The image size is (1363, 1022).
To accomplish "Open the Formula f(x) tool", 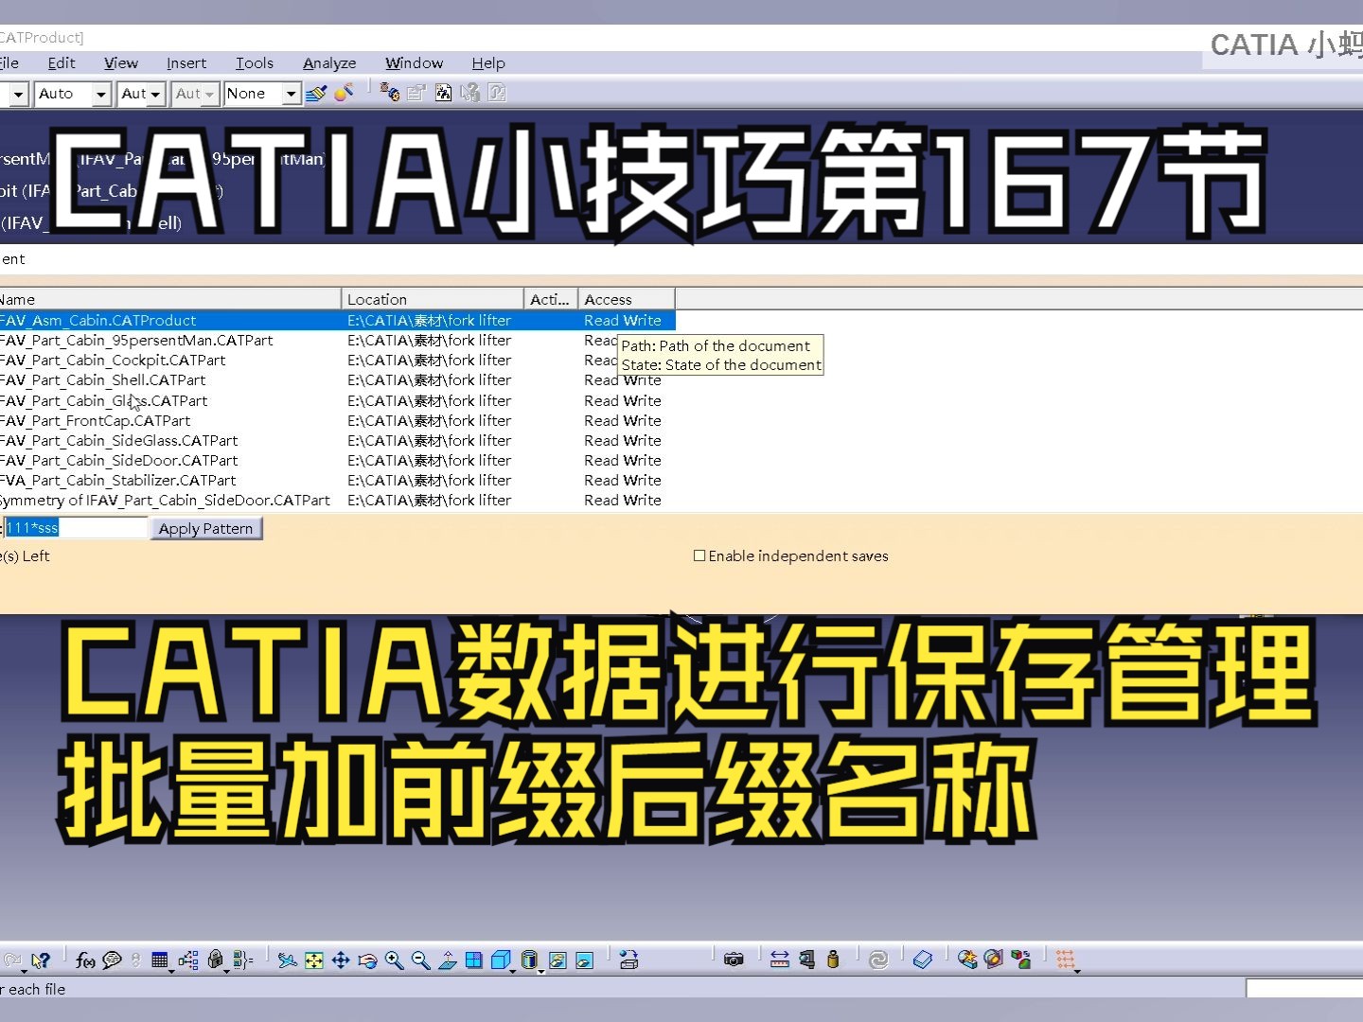I will coord(85,960).
